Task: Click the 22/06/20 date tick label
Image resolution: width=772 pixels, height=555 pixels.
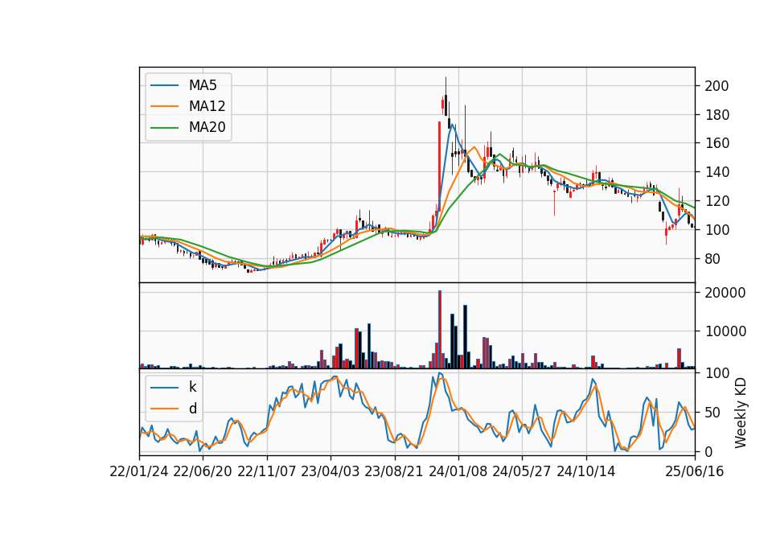Action: click(x=203, y=471)
